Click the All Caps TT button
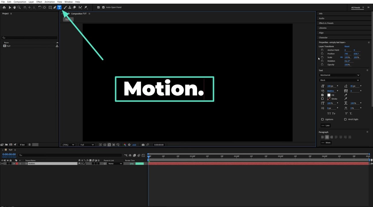The image size is (373, 207). click(x=329, y=114)
